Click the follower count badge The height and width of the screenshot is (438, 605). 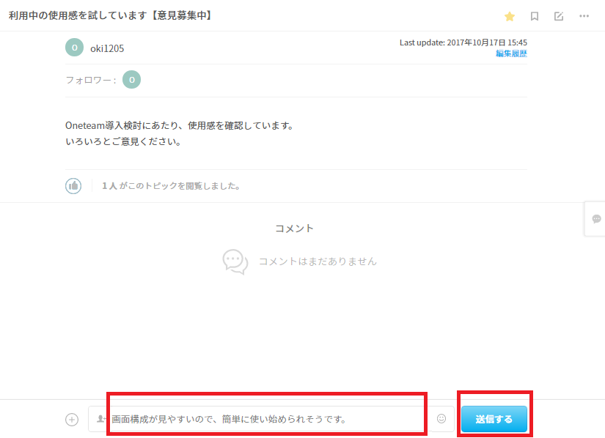tap(131, 79)
